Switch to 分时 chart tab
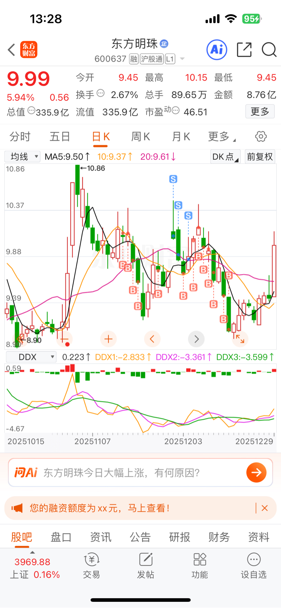Screen dimensions: 281x608 (20, 137)
